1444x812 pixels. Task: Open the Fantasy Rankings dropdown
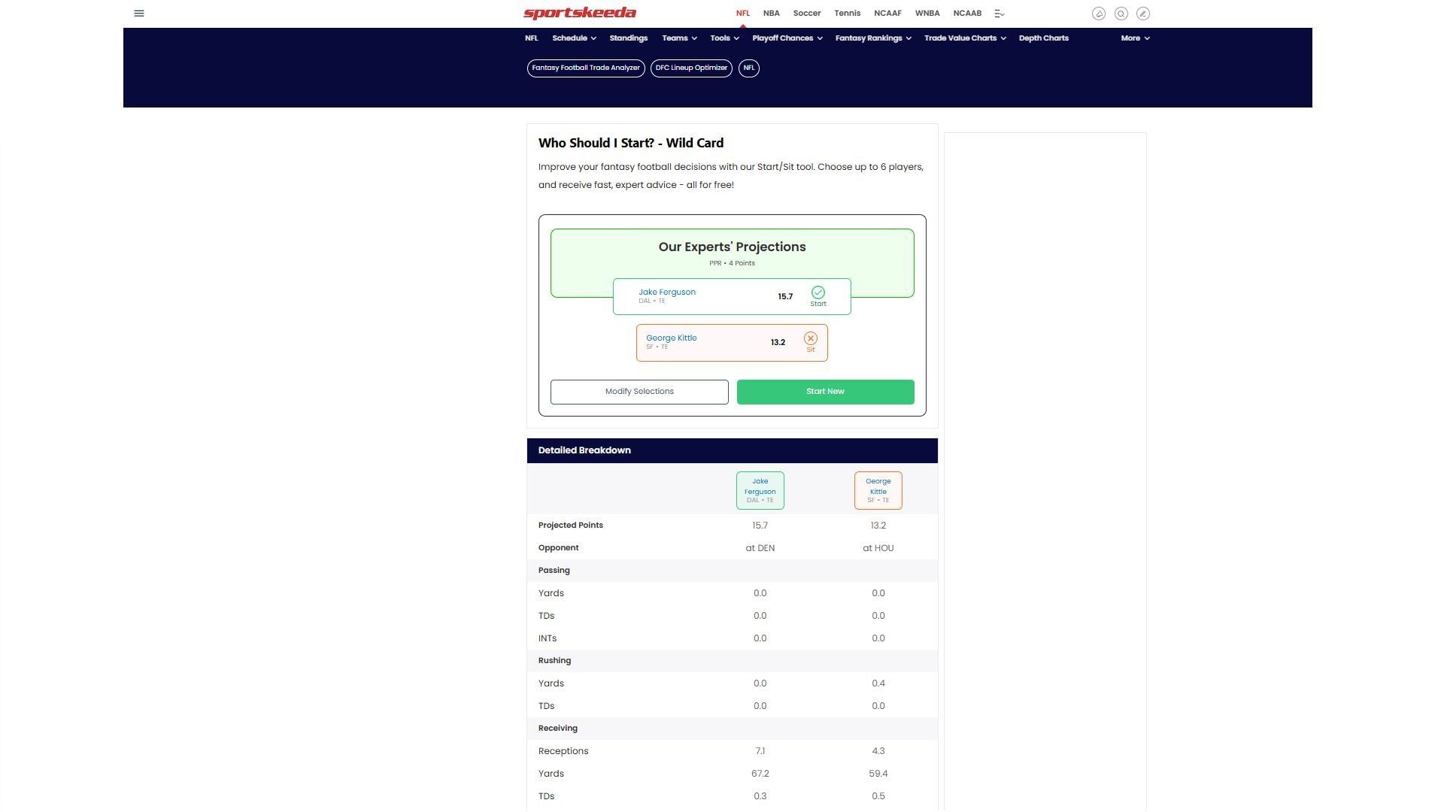[x=872, y=38]
